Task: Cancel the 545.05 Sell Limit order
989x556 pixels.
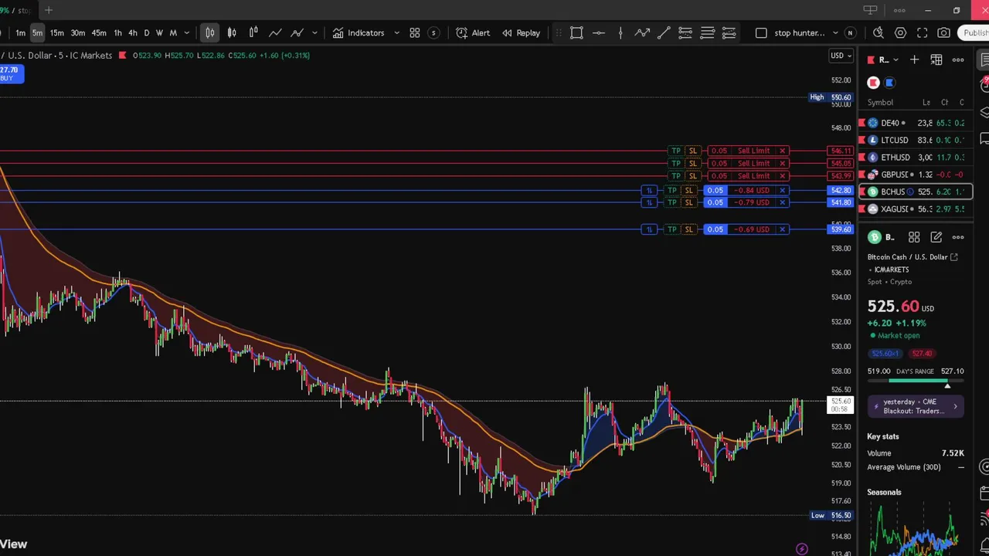Action: [x=782, y=163]
